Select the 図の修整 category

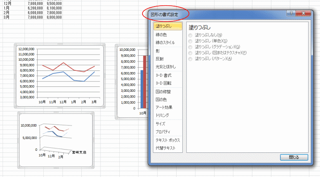pos(163,92)
